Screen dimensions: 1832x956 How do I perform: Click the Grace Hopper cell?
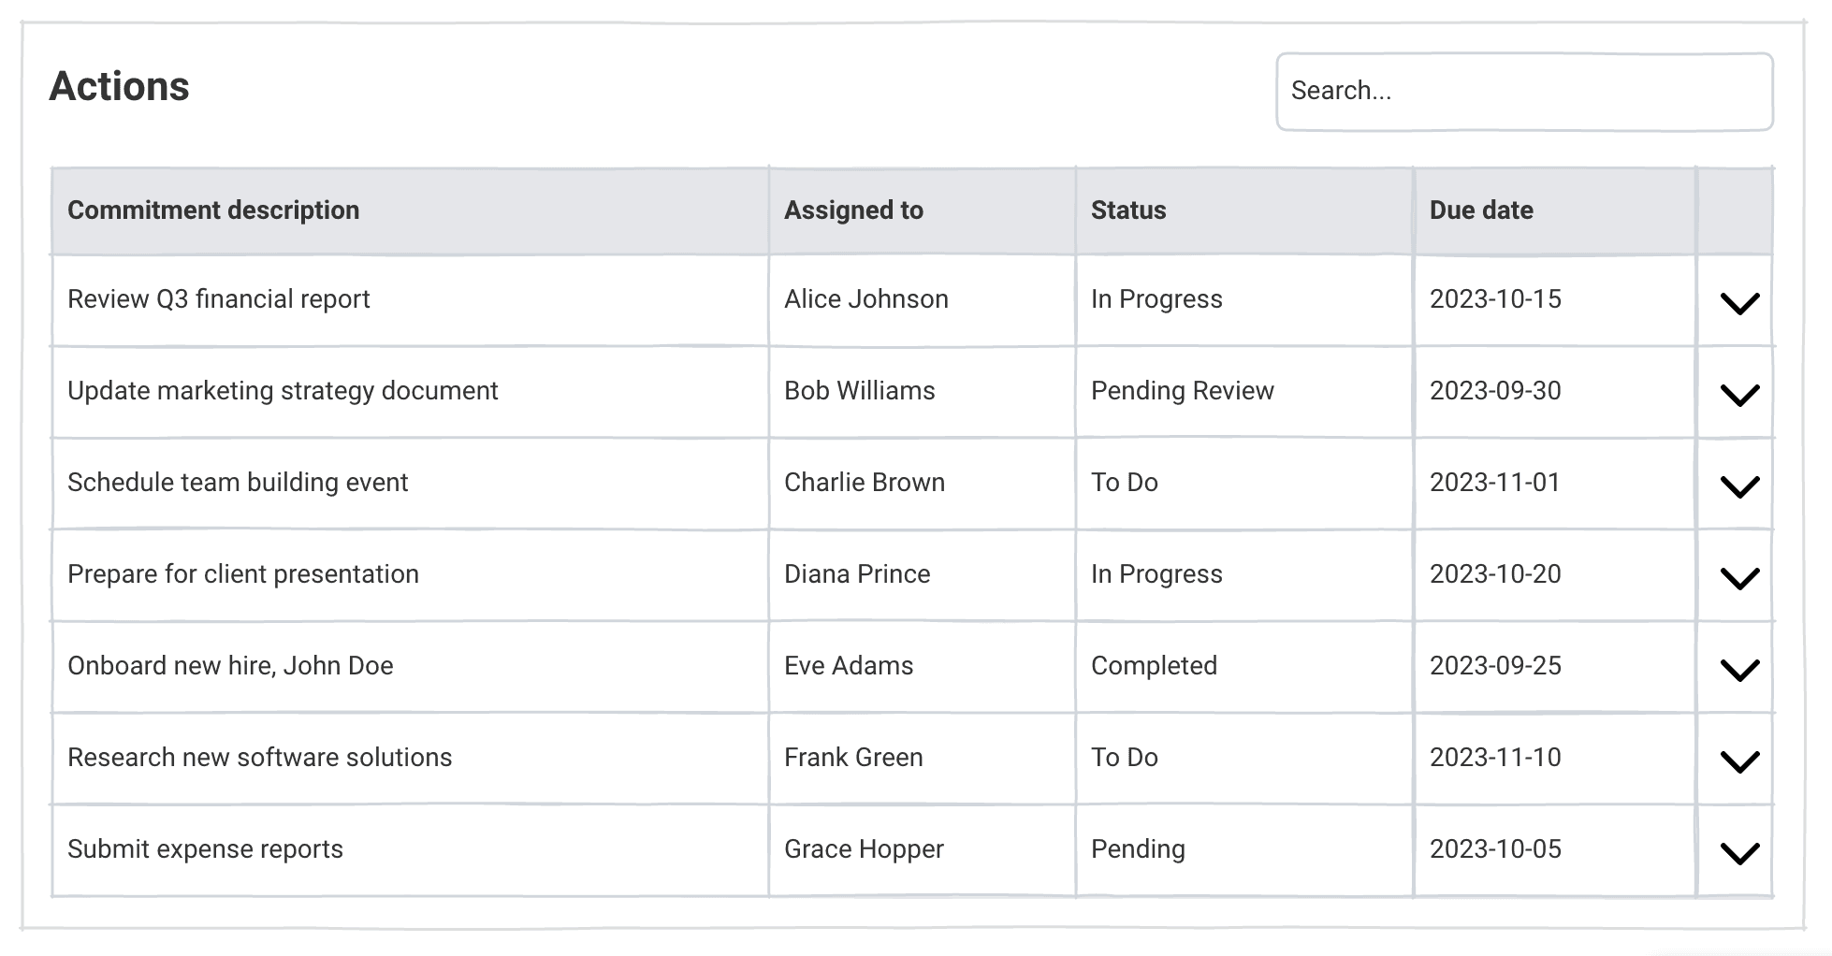point(864,849)
